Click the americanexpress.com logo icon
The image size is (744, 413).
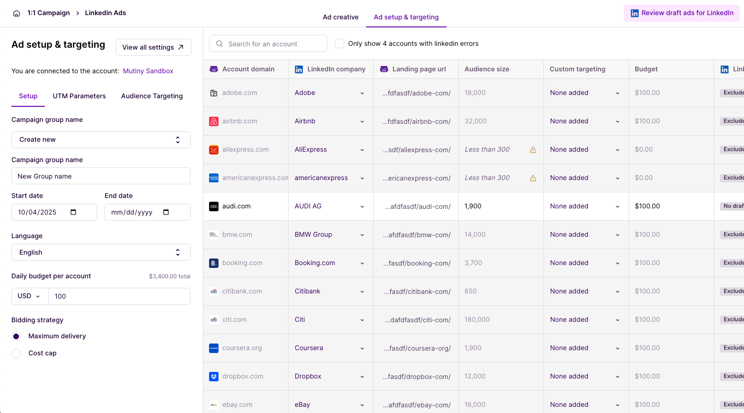click(x=214, y=178)
